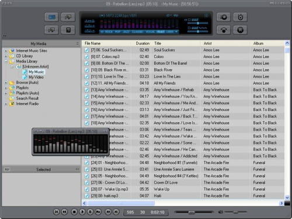
Task: Sort by the Duration column header
Action: pyautogui.click(x=142, y=43)
